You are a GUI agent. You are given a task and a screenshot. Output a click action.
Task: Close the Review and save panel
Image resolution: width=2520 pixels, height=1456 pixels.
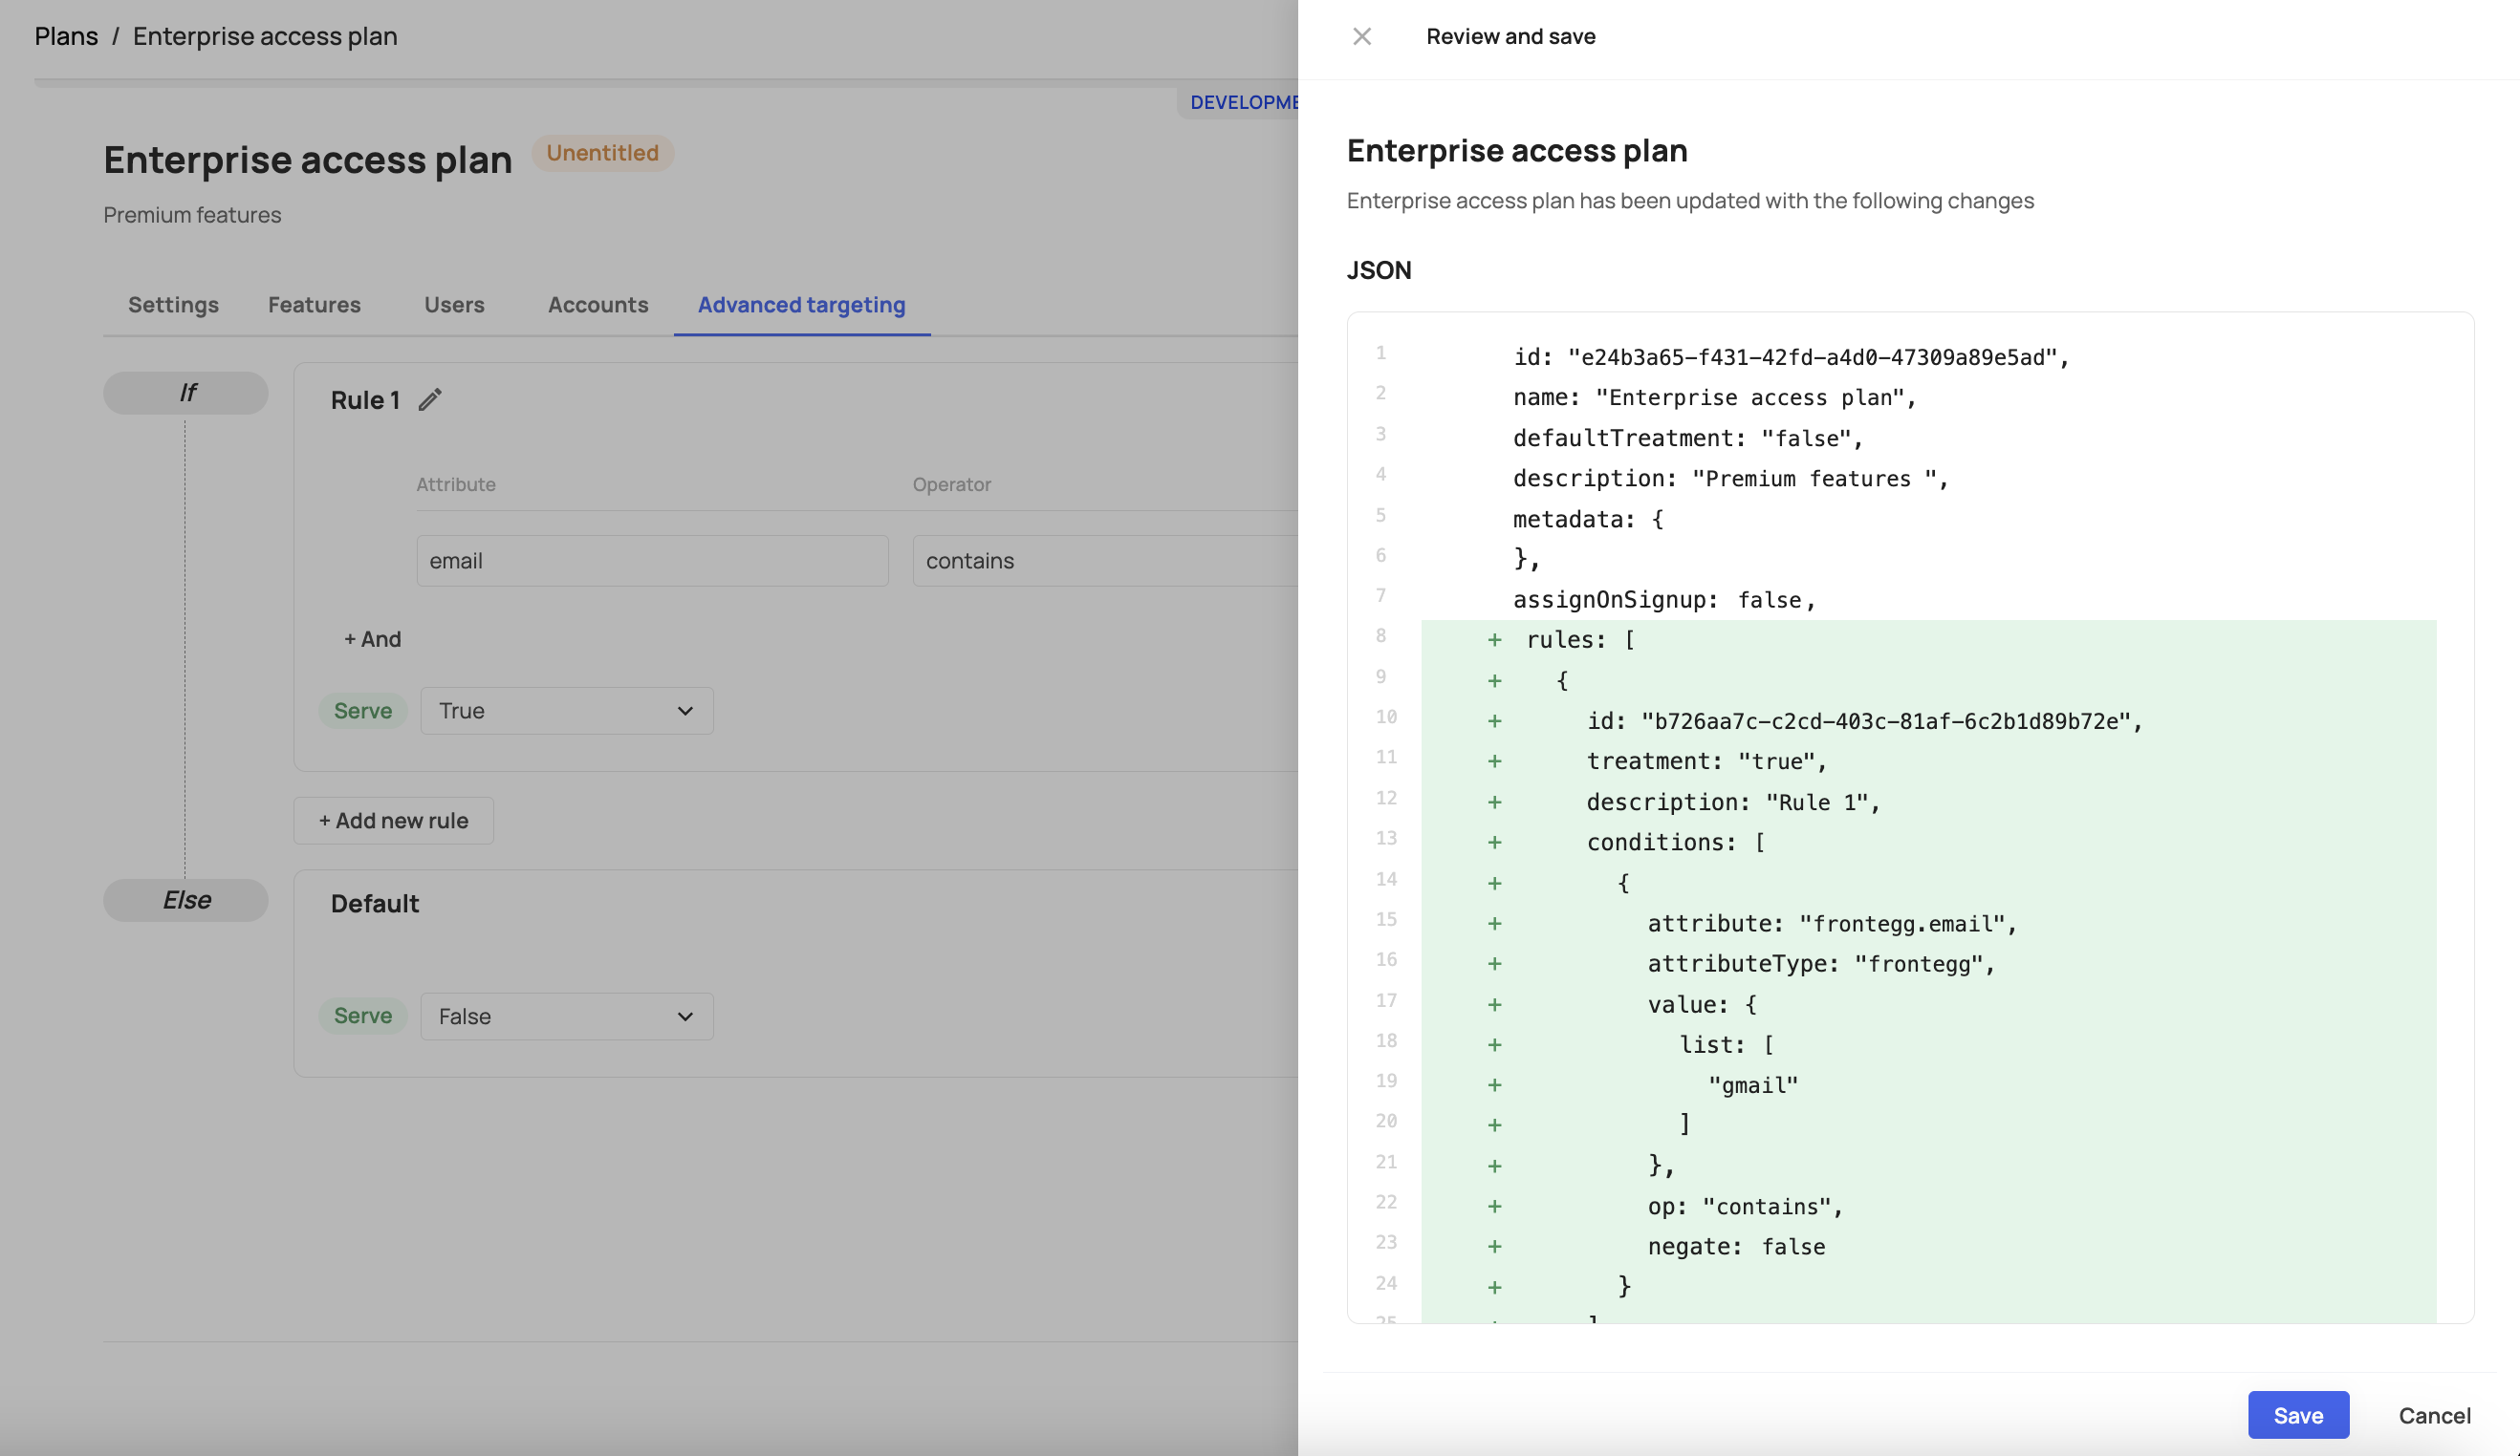(x=1361, y=37)
